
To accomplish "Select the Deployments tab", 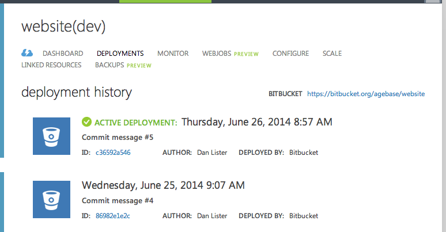I will point(120,54).
